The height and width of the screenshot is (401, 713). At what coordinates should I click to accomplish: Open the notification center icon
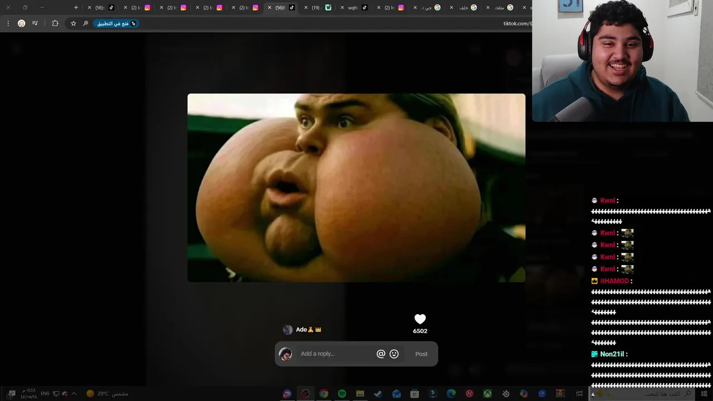12,394
